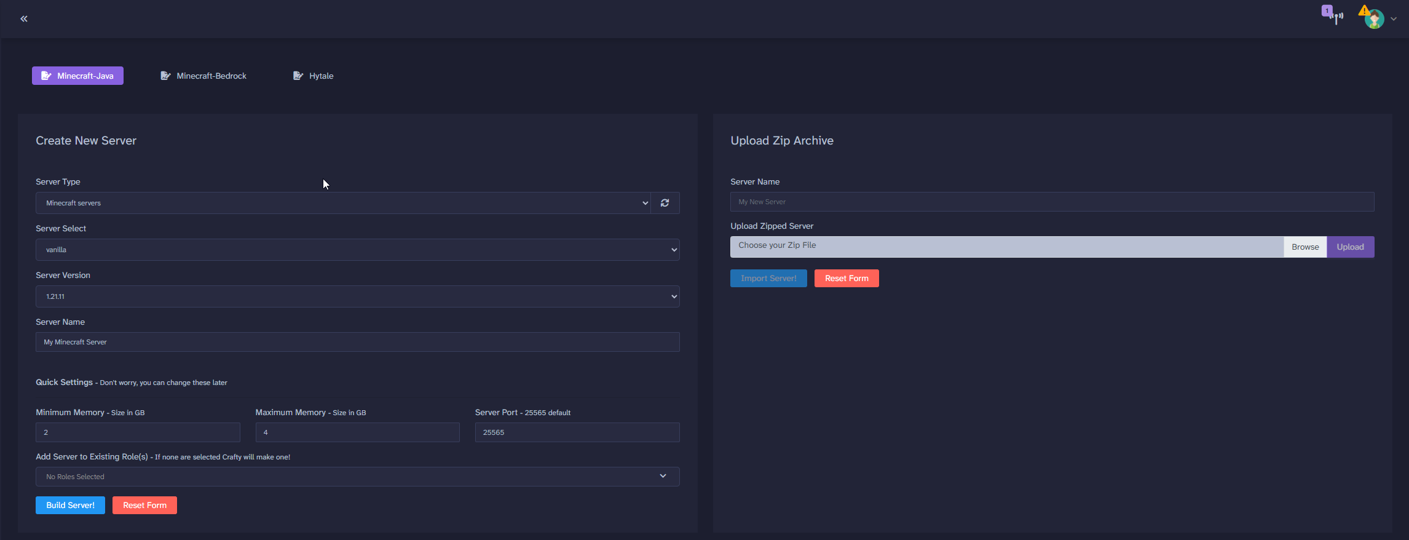The height and width of the screenshot is (540, 1409).
Task: Reset the Create New Server form
Action: [144, 505]
